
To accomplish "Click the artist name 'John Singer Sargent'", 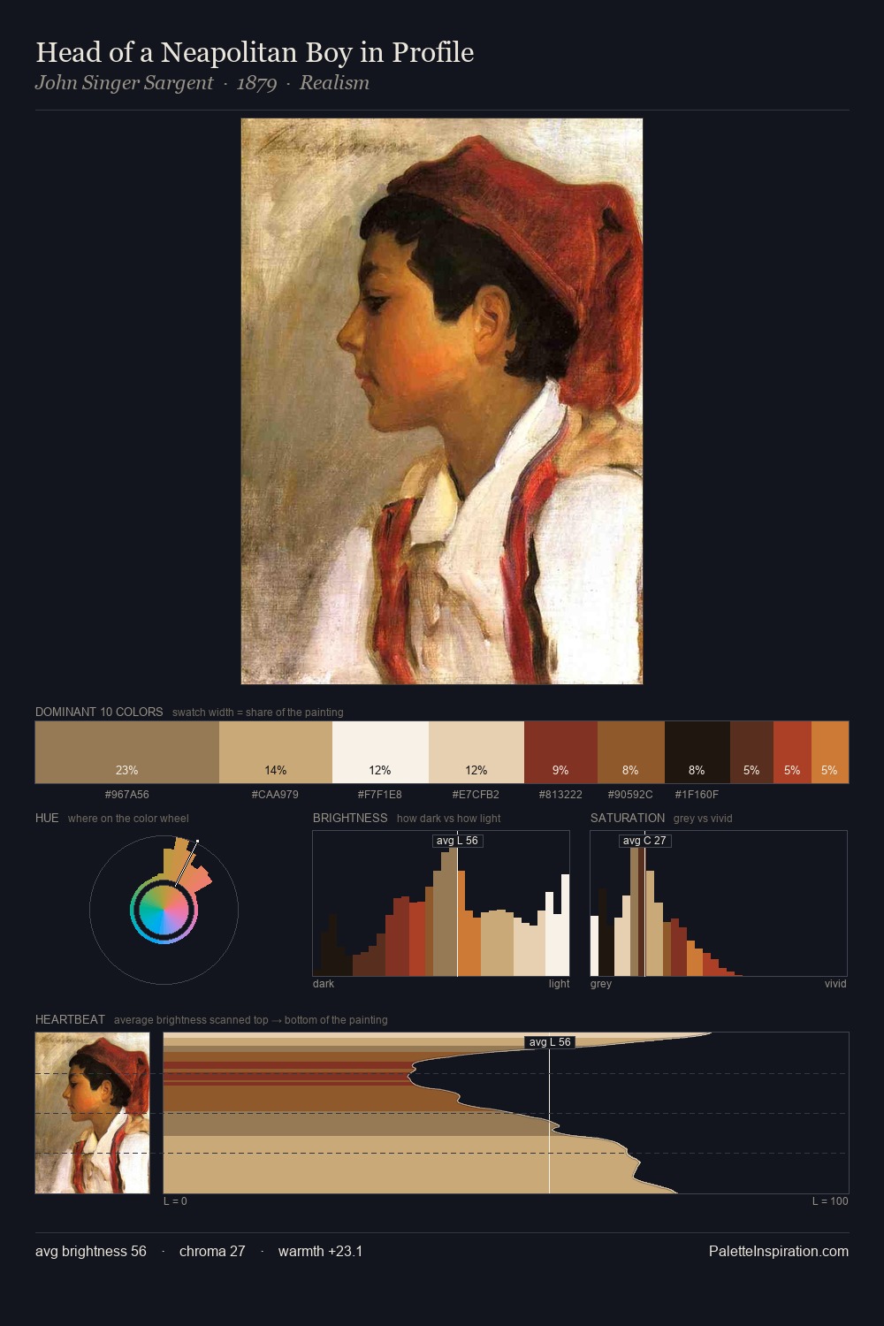I will [x=124, y=83].
